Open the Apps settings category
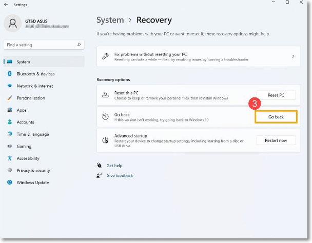Viewport: 312px width, 243px height. click(21, 110)
